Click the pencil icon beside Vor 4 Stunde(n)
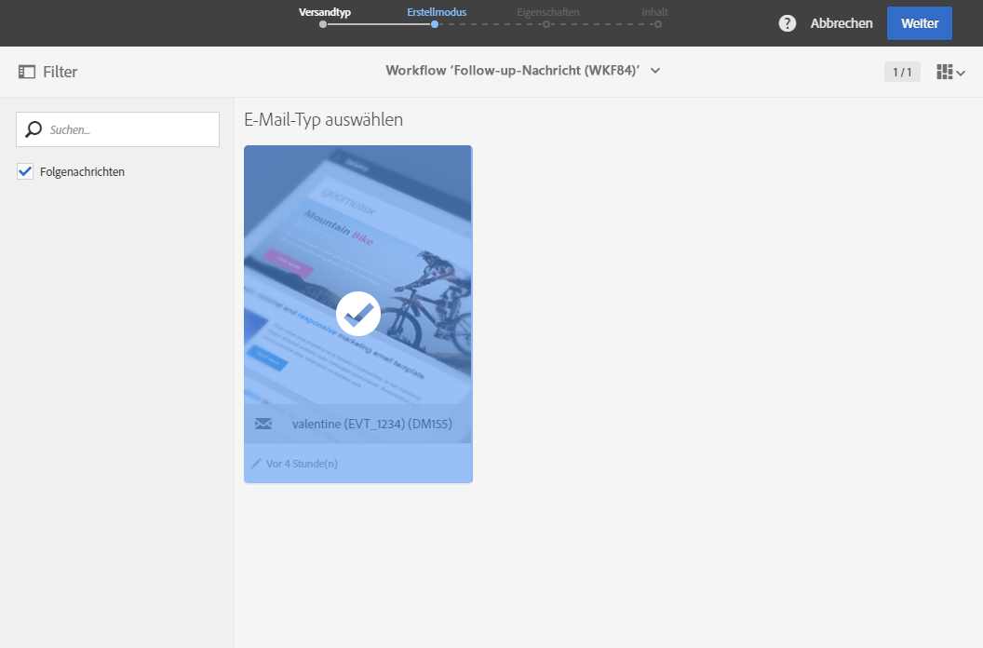Screen dimensions: 983x648 256,464
